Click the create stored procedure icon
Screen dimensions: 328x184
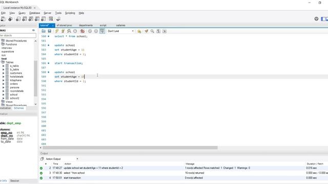click(x=37, y=19)
